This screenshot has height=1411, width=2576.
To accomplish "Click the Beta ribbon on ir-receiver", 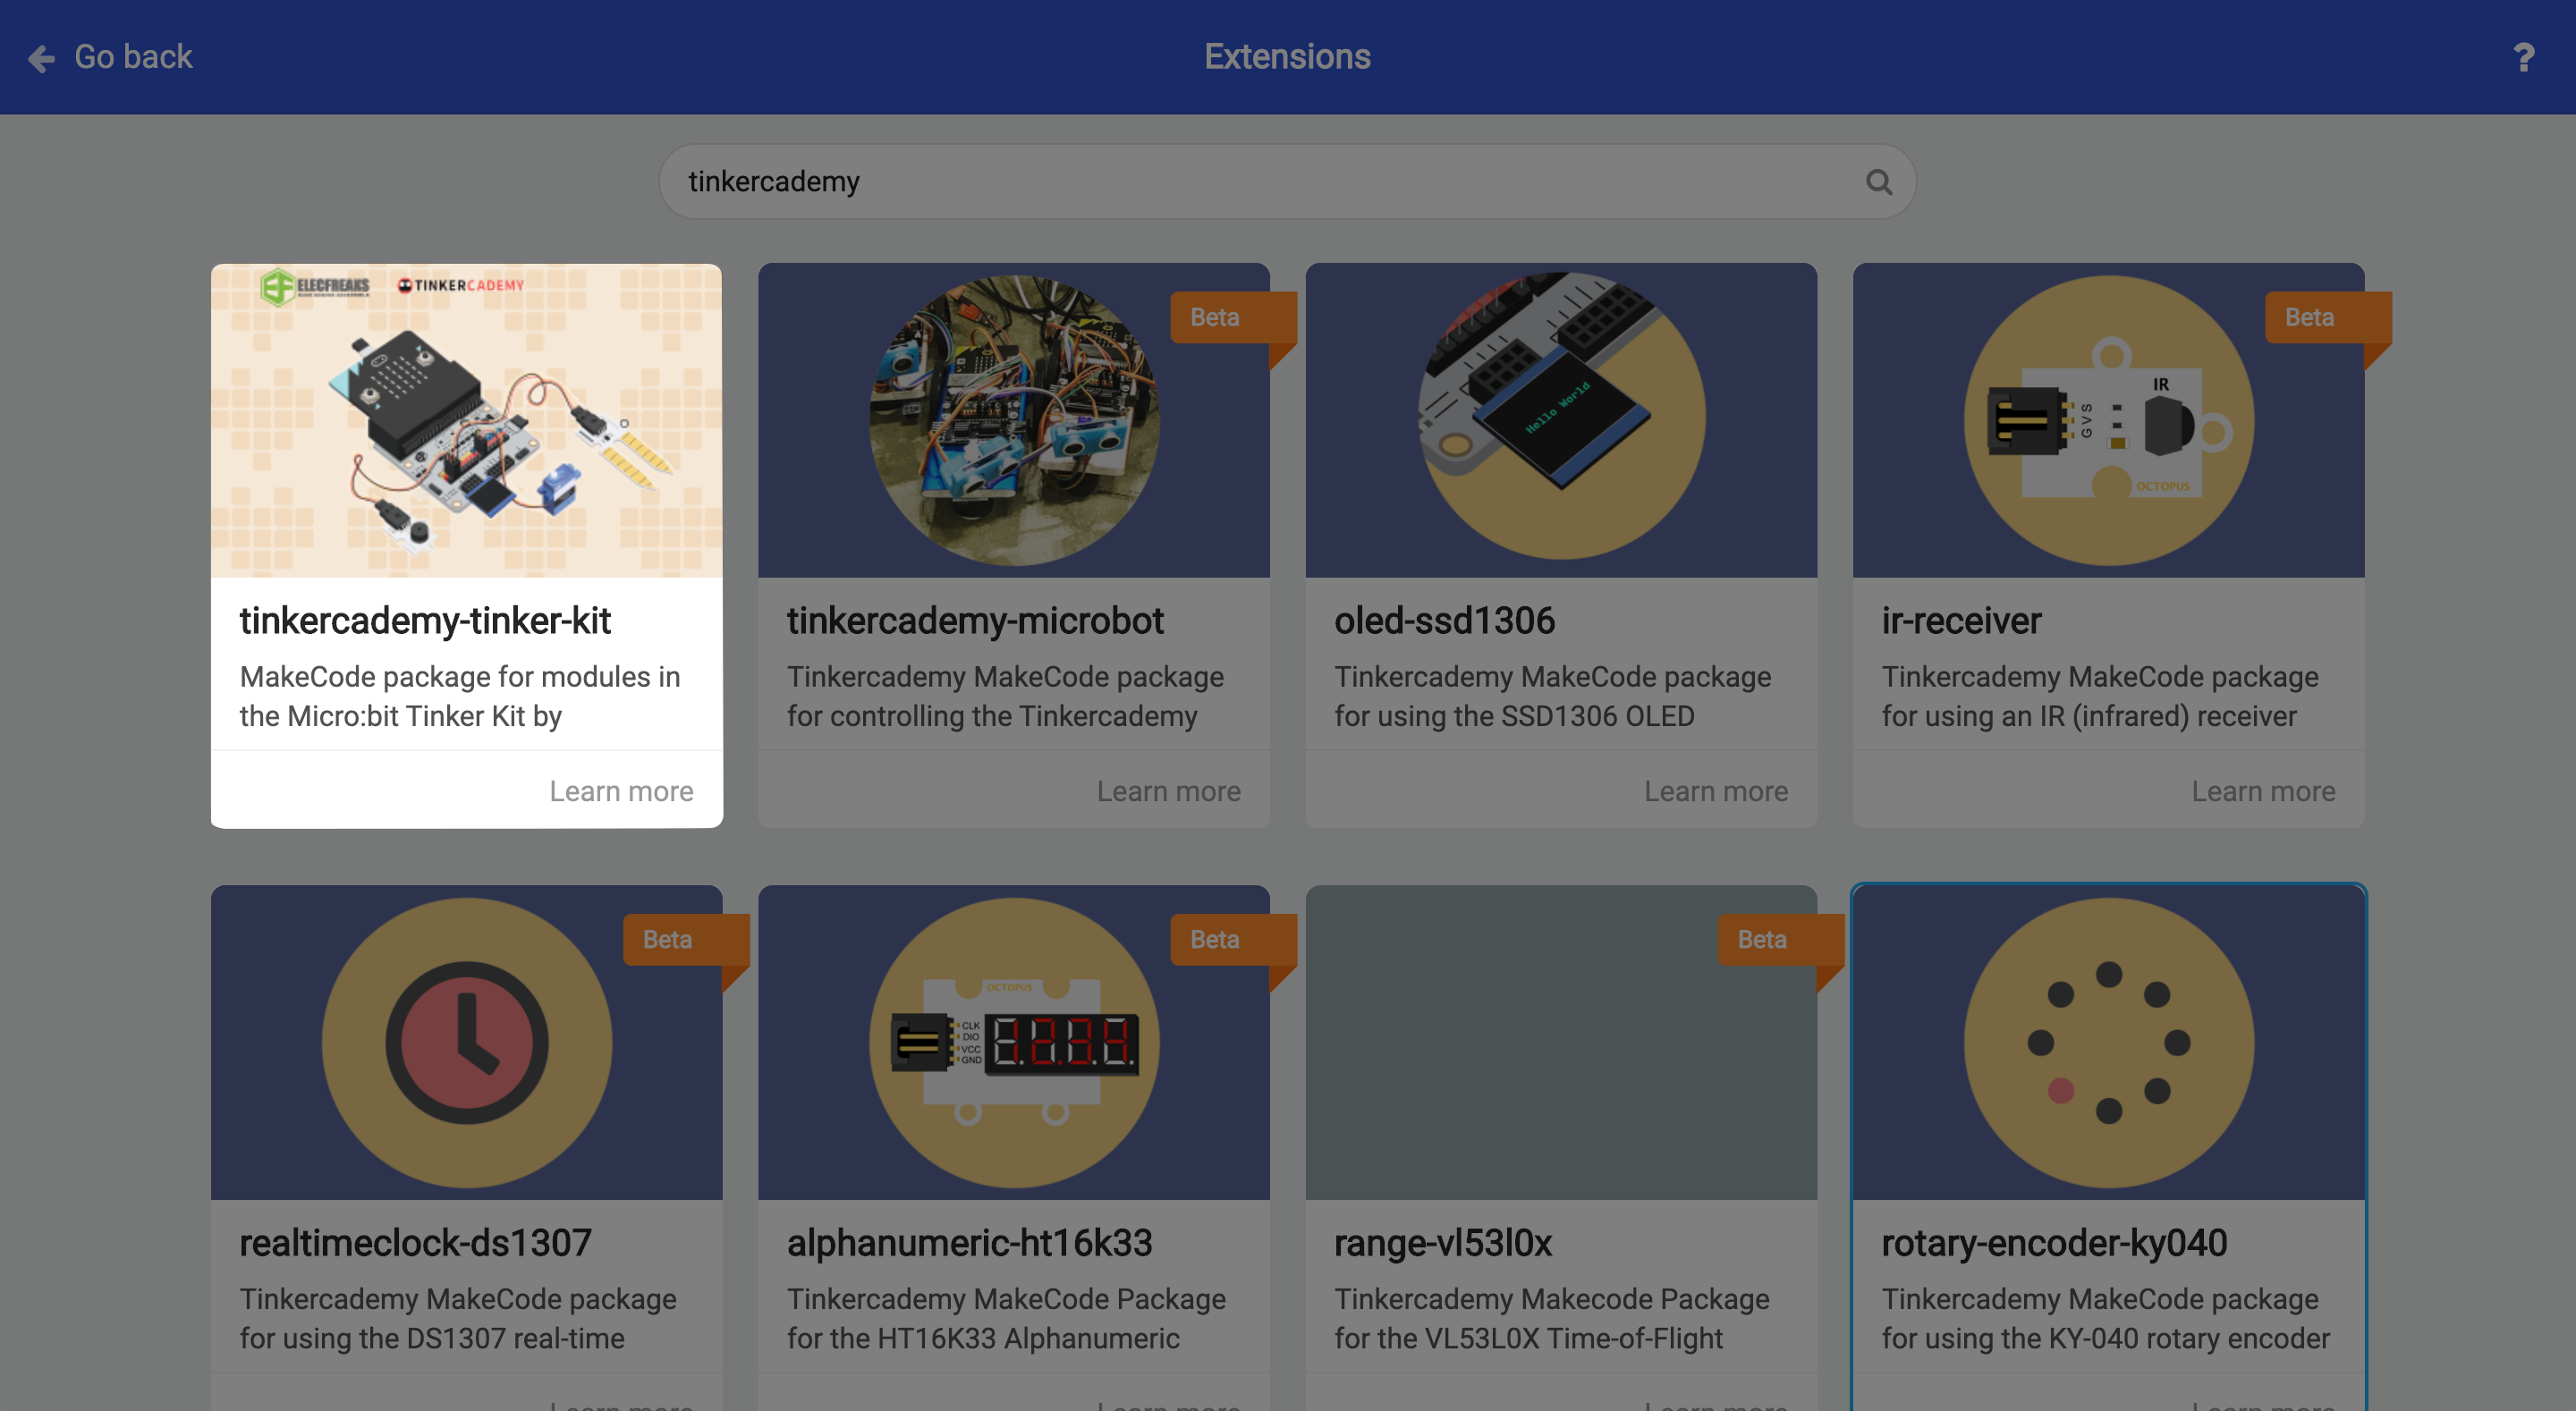I will pyautogui.click(x=2309, y=317).
